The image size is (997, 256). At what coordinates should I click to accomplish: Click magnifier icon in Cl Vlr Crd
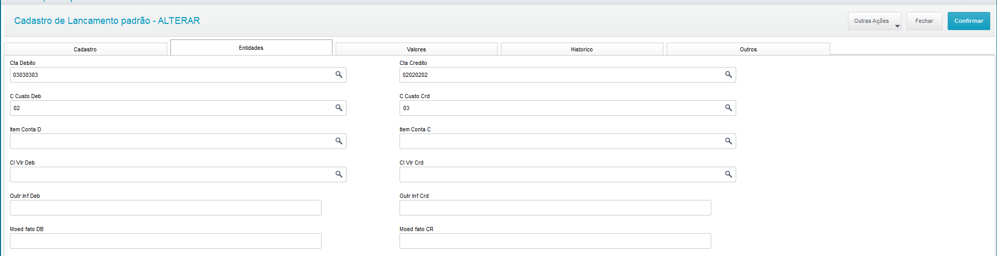[x=728, y=174]
